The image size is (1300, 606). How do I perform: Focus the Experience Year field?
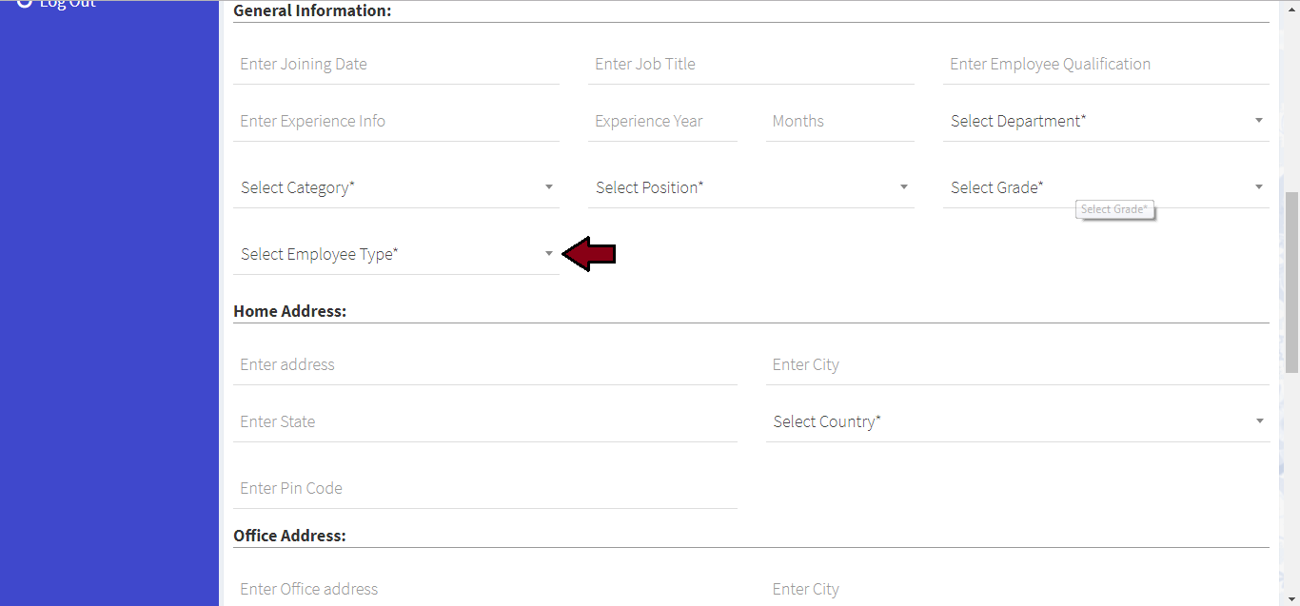pyautogui.click(x=662, y=122)
